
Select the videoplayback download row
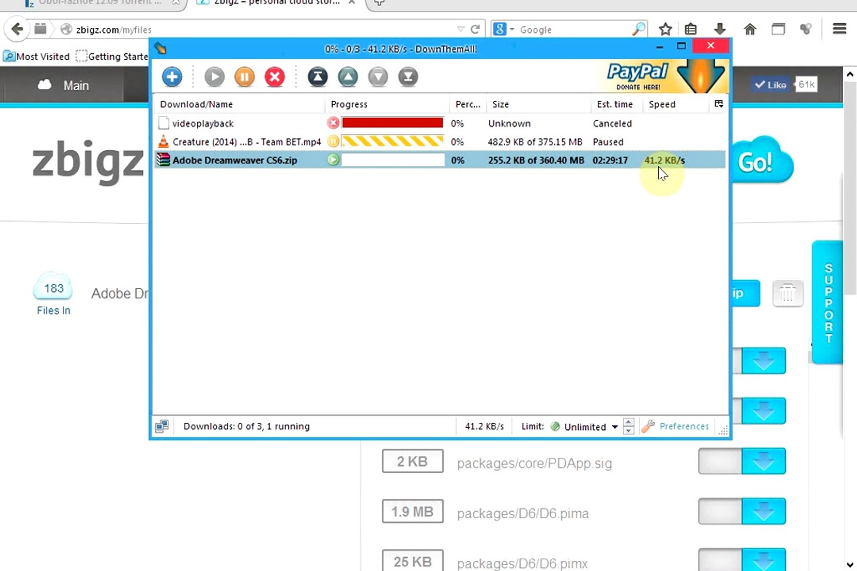pos(440,123)
